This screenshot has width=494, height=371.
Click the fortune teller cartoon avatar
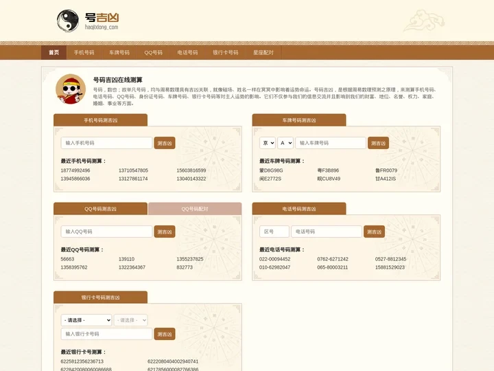[x=71, y=89]
